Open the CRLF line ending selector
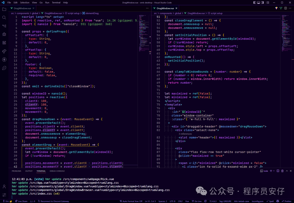Image resolution: width=294 pixels, height=203 pixels. point(180,201)
